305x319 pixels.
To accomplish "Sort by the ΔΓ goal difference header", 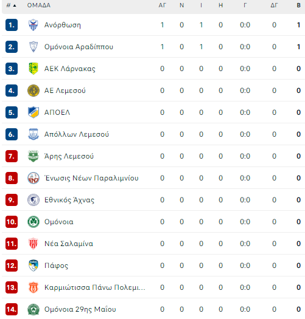I will pos(274,5).
